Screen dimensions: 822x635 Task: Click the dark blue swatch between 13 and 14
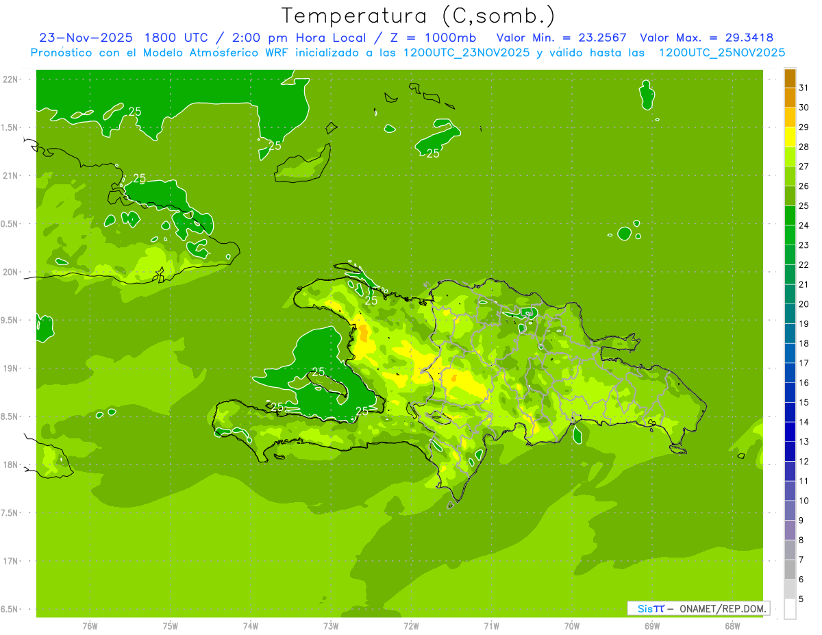[x=790, y=432]
